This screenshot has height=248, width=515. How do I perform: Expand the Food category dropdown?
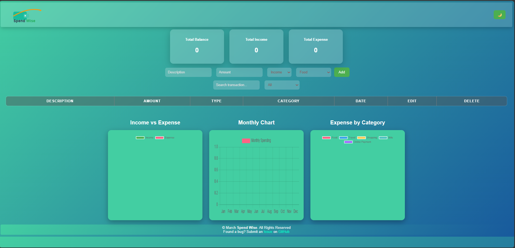[313, 72]
